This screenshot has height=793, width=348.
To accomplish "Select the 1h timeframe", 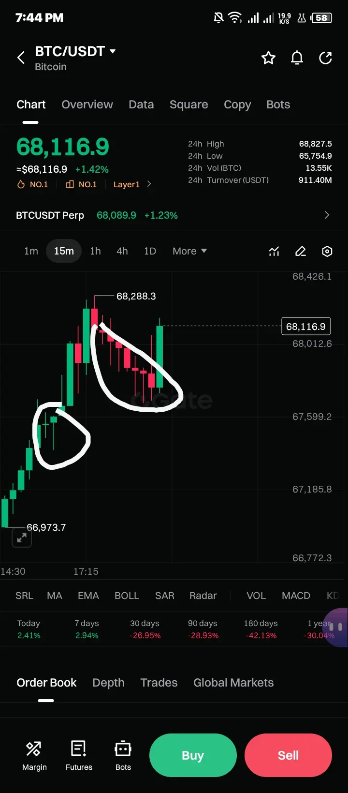I will pos(95,251).
